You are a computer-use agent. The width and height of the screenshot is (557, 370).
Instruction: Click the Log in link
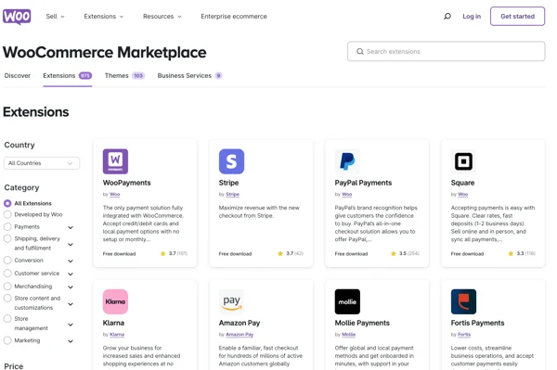(x=472, y=17)
